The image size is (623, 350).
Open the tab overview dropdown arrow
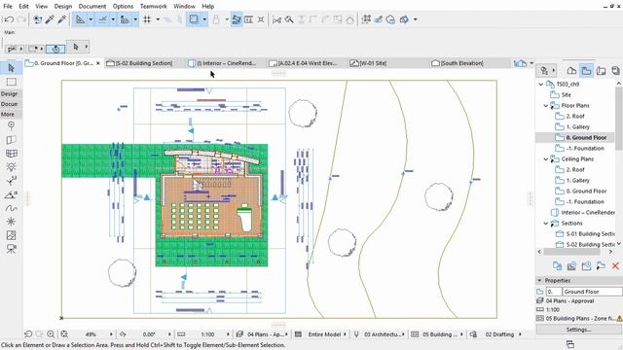click(531, 63)
